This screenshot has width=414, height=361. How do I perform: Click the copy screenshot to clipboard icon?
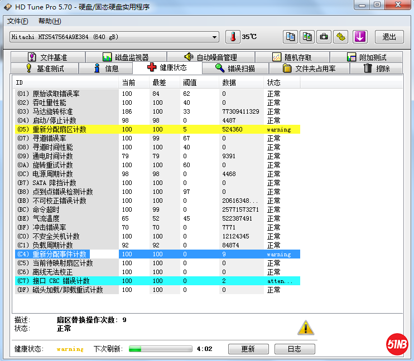(x=307, y=37)
